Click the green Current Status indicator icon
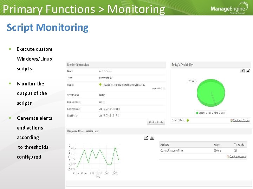Image resolution: width=253 pixels, height=189 pixels. coord(188,120)
